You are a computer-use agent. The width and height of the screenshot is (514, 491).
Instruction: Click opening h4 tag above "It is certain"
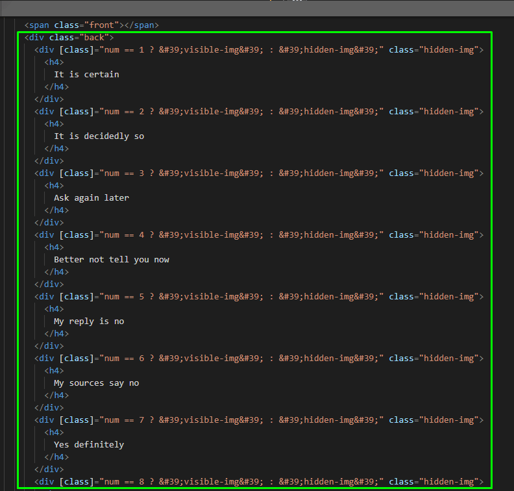54,62
